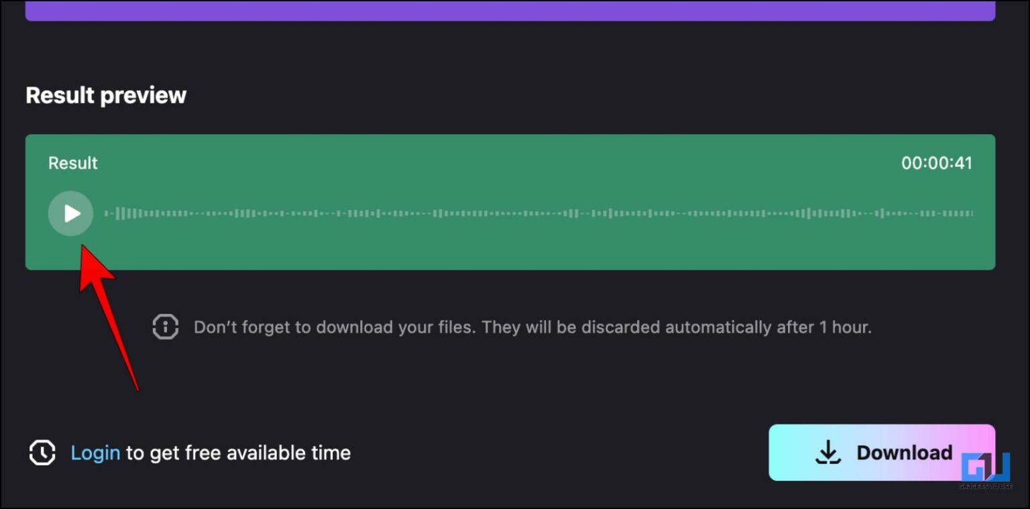Click the timer icon in the bottom left corner
The image size is (1030, 509).
(x=42, y=453)
